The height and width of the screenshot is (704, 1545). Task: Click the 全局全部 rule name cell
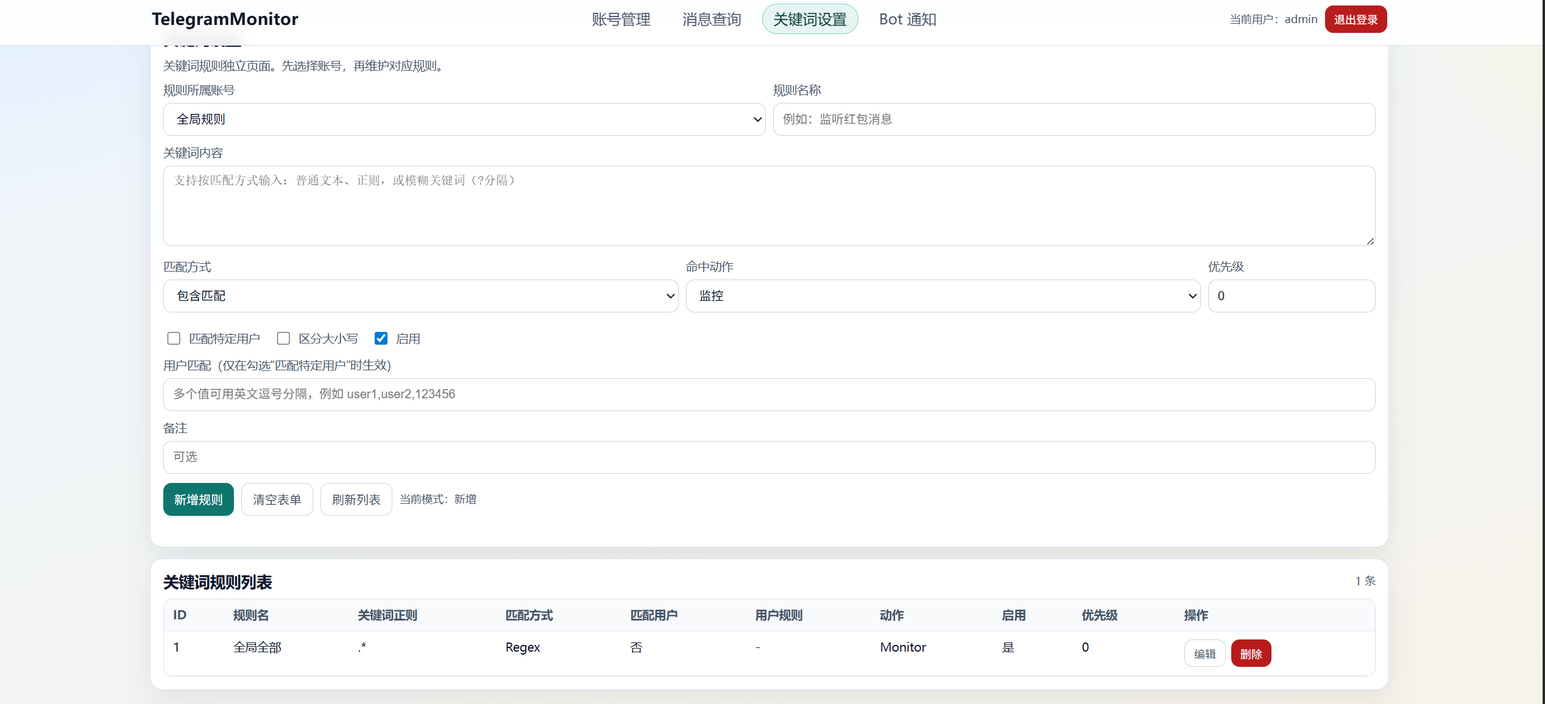click(257, 647)
